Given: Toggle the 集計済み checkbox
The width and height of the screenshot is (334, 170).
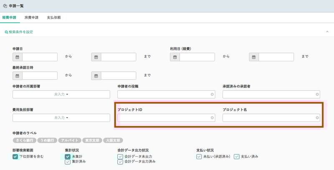Looking at the screenshot, I should [x=68, y=162].
